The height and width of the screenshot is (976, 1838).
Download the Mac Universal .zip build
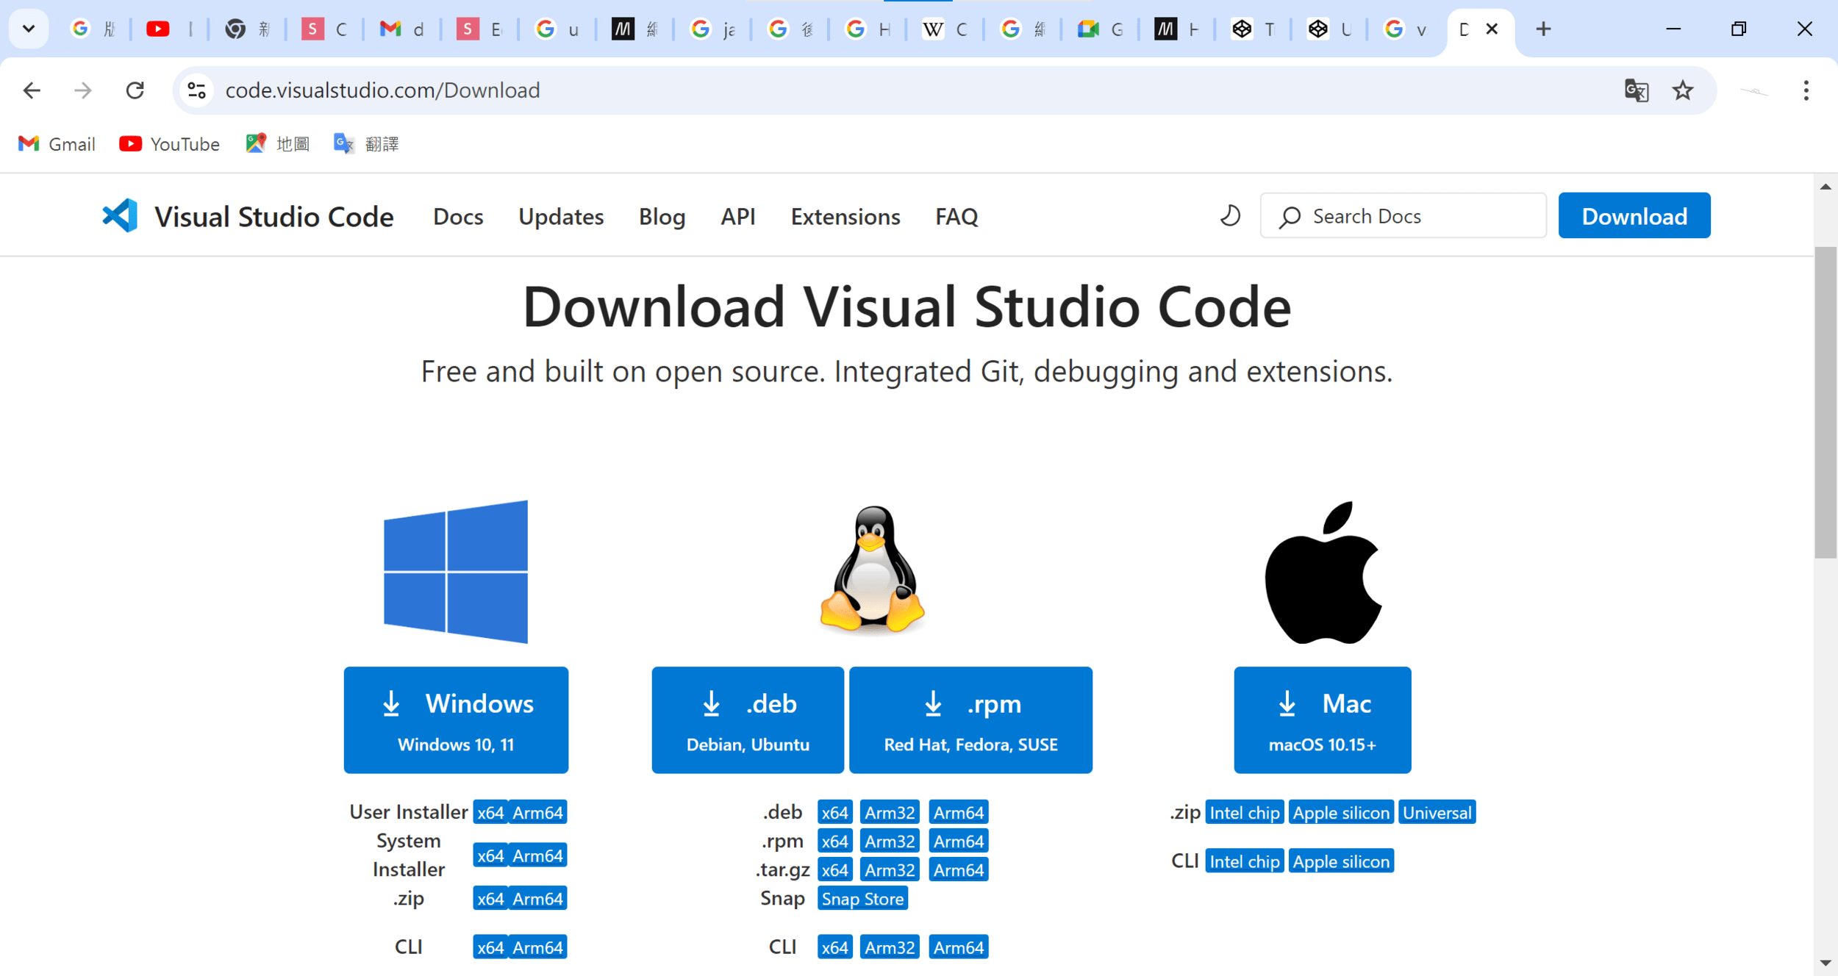(1437, 813)
